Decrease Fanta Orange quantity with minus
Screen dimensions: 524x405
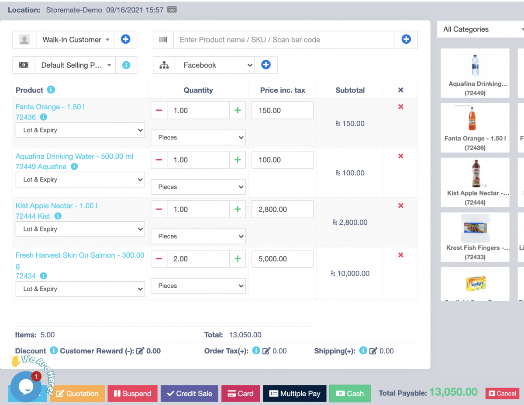[159, 111]
